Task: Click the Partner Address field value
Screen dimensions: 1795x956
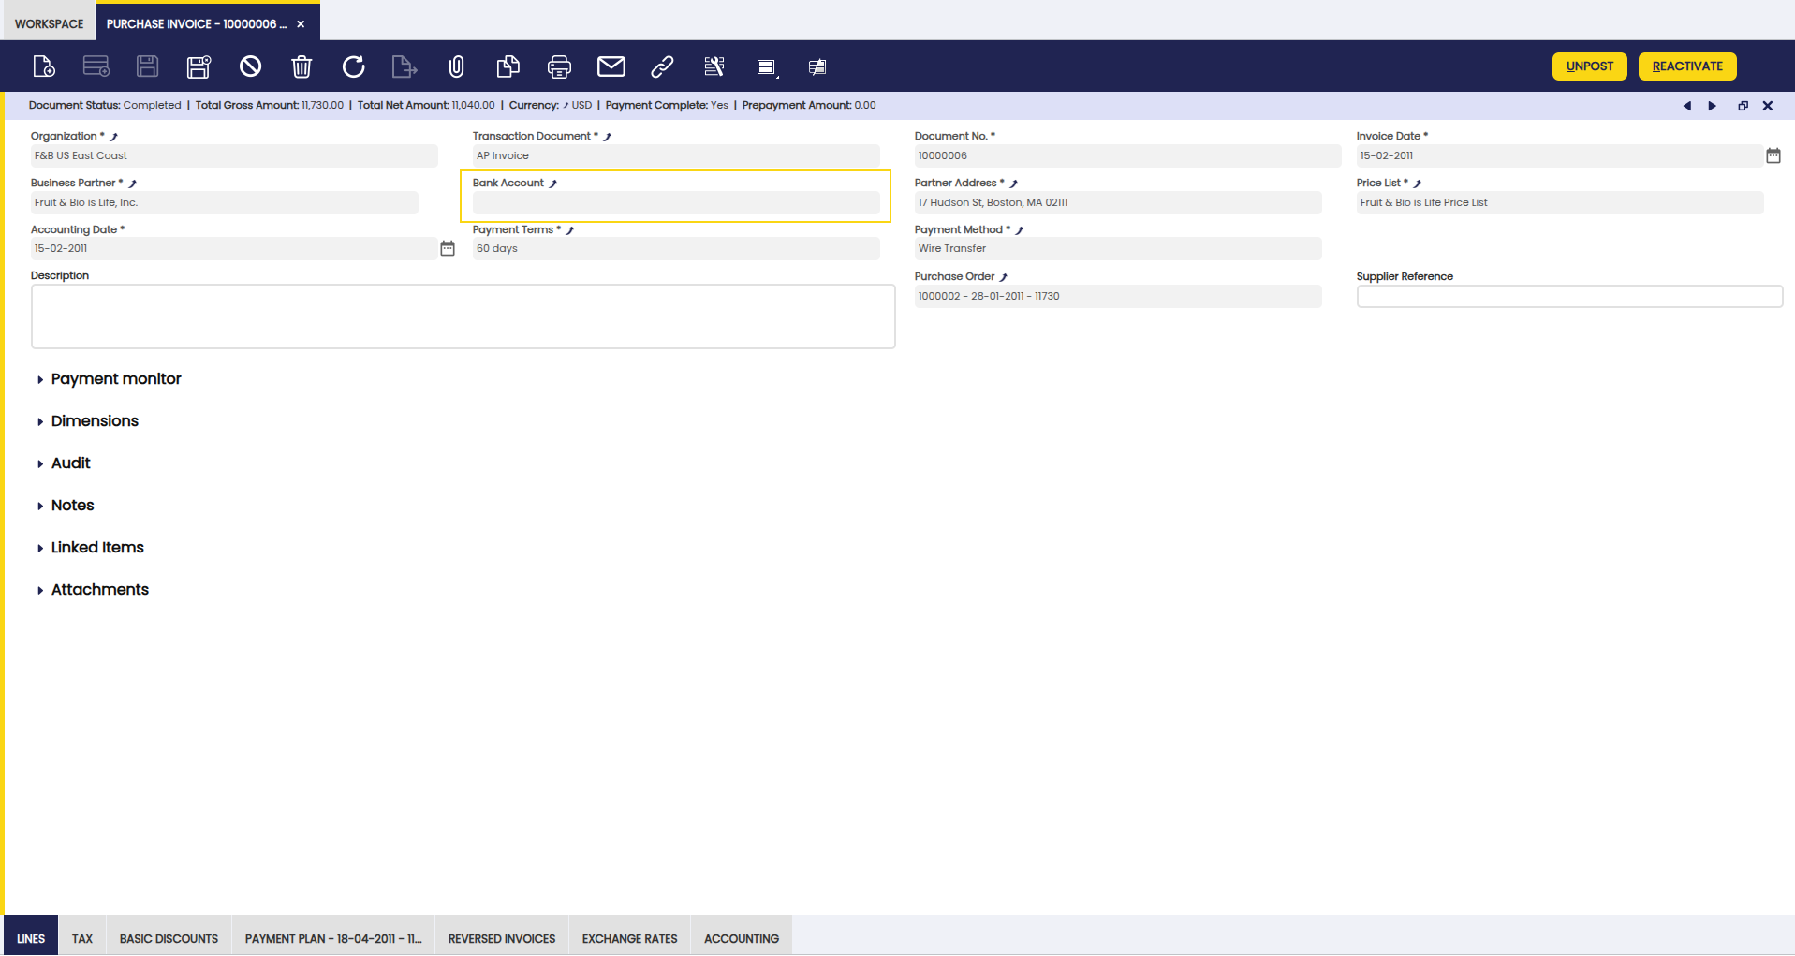Action: coord(1118,202)
